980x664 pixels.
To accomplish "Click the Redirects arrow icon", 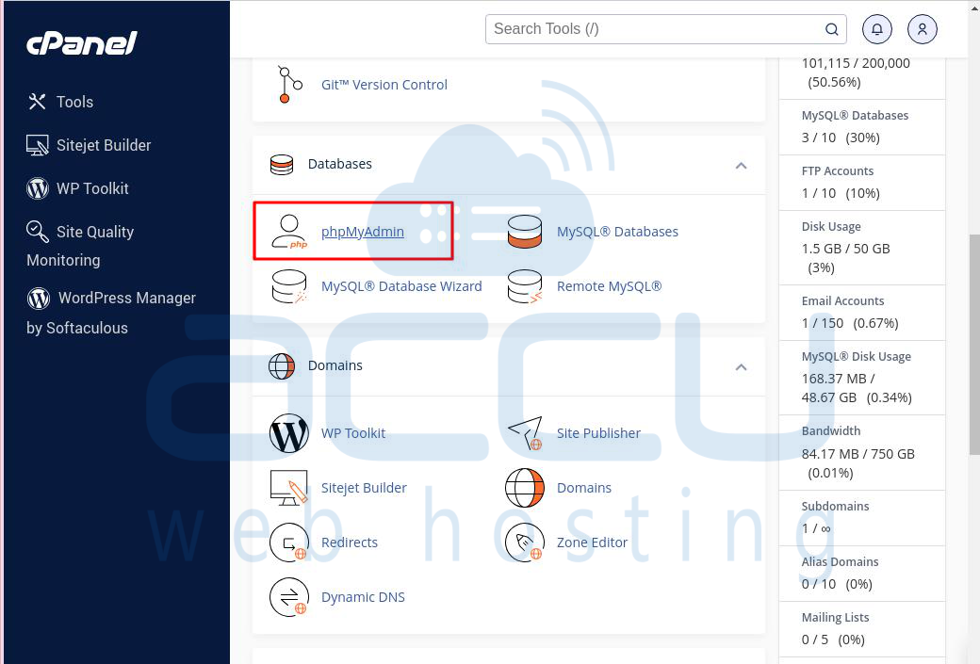I will click(x=288, y=543).
